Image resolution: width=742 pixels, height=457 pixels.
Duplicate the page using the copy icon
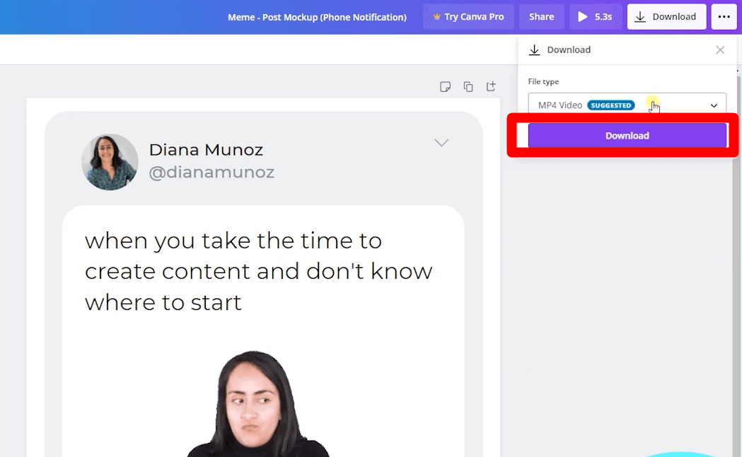point(468,86)
